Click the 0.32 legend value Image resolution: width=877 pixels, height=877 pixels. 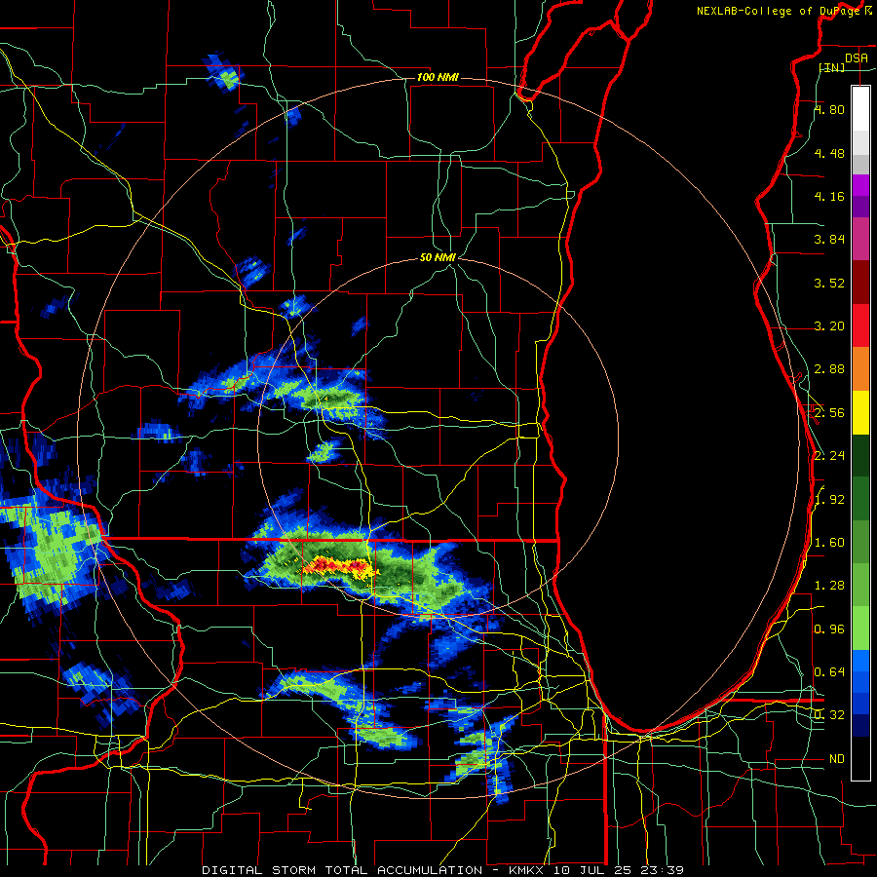coord(829,715)
